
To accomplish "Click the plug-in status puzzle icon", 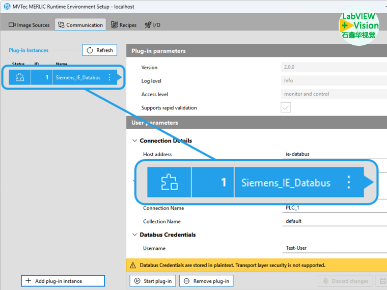I will pyautogui.click(x=20, y=77).
